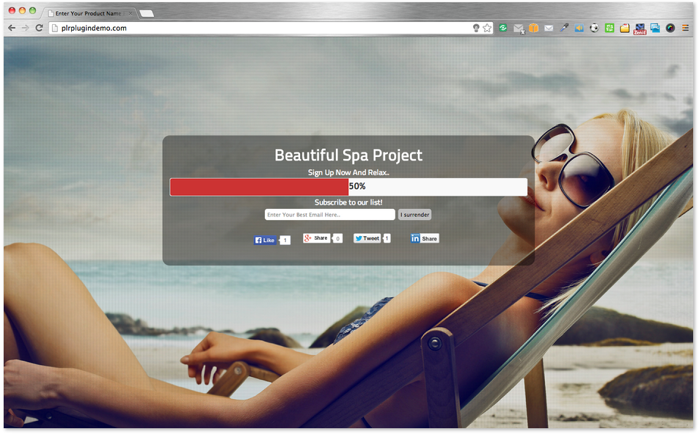Reload the page with the refresh icon
The image size is (699, 437).
[x=39, y=28]
